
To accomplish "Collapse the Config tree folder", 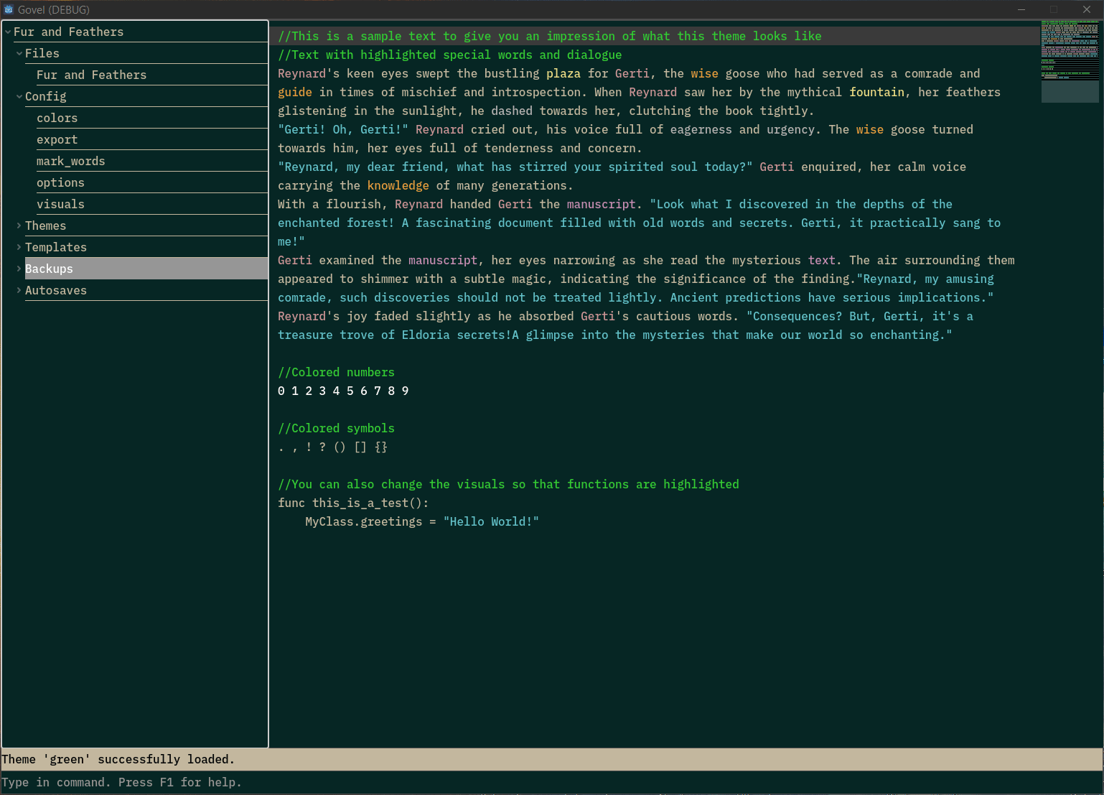I will 19,96.
